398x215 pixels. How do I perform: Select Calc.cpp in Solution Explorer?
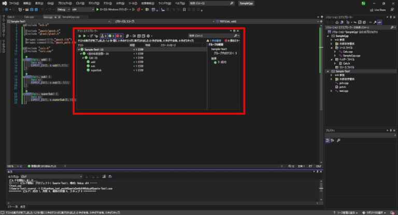click(348, 52)
